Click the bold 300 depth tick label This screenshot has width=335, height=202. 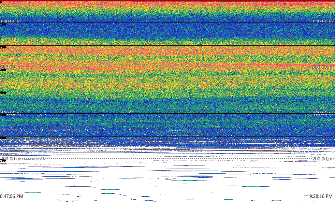click(x=3, y=70)
